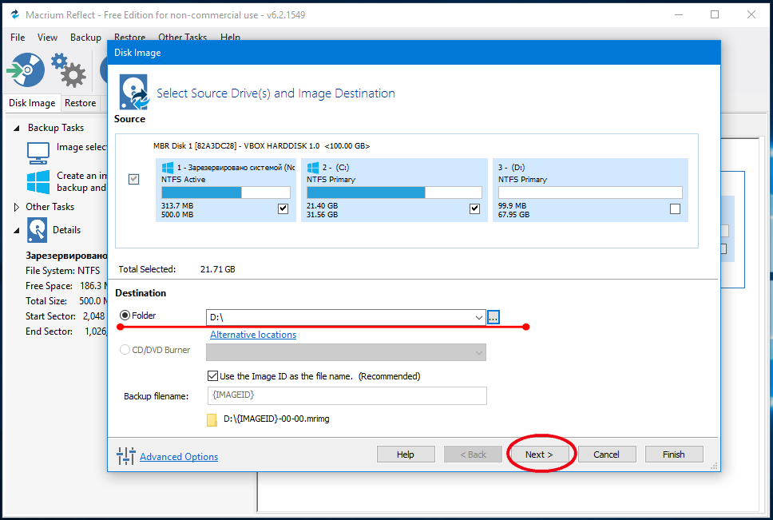This screenshot has height=520, width=773.
Task: Minimize the Macrium Reflect window
Action: tap(679, 15)
